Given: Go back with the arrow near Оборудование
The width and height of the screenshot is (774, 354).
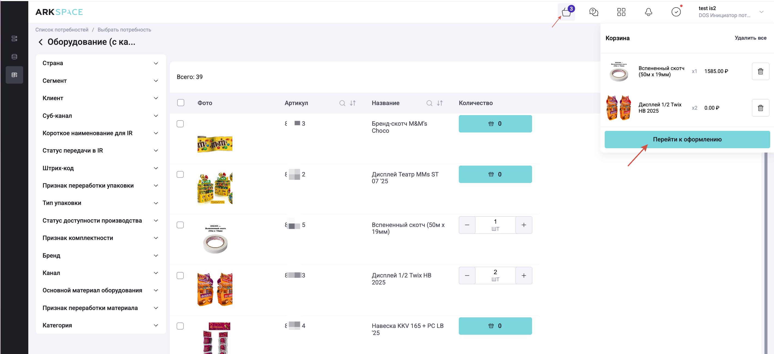Looking at the screenshot, I should [41, 42].
